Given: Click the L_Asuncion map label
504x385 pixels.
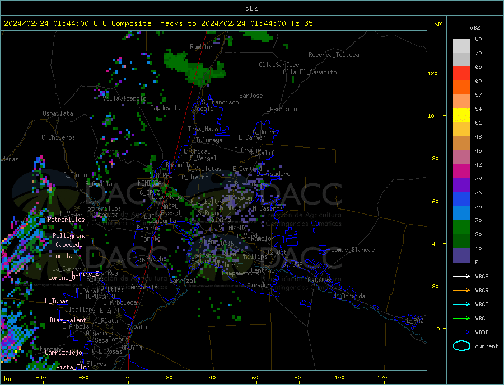Looking at the screenshot, I should pyautogui.click(x=280, y=109).
